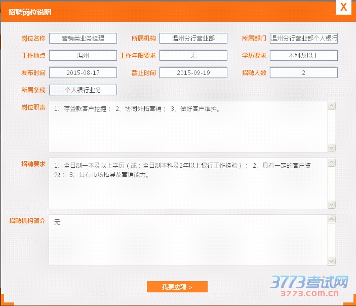Click inside the 招聘要求 text area
This screenshot has height=306, width=356.
point(188,183)
